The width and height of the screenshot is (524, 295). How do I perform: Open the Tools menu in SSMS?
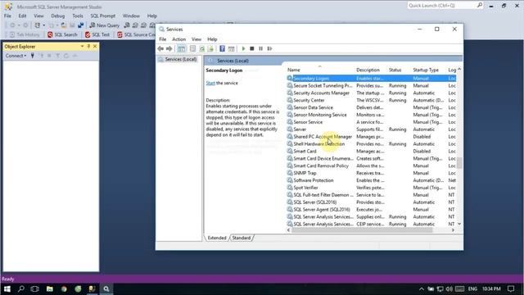pyautogui.click(x=78, y=16)
